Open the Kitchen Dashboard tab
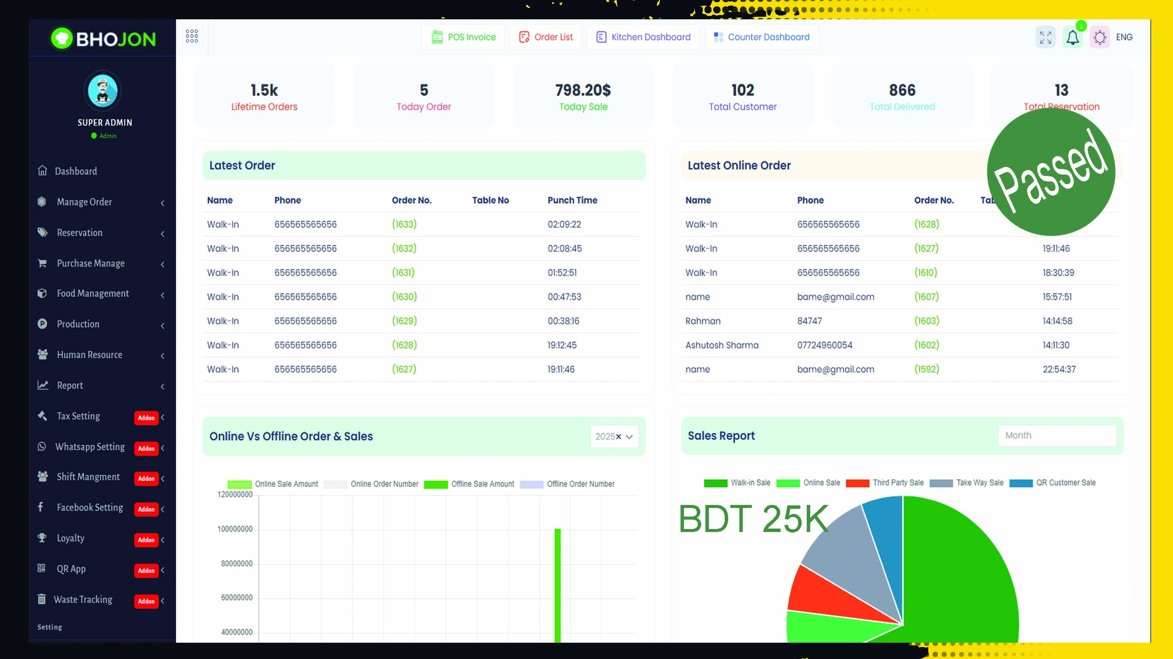Screen dimensions: 1173x659 pyautogui.click(x=643, y=37)
